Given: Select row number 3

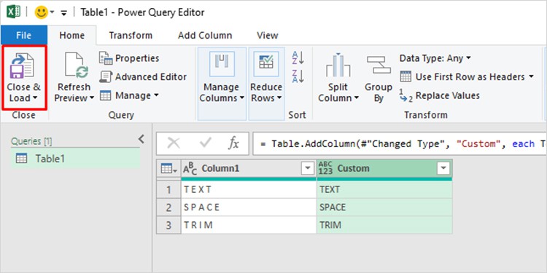Looking at the screenshot, I should [x=169, y=225].
